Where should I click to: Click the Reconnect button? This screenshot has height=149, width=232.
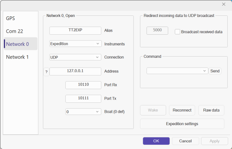[x=182, y=110]
